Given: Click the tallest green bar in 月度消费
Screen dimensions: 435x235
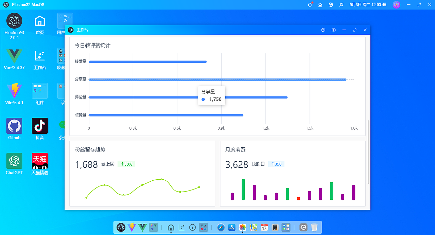Looking at the screenshot, I should click(x=243, y=189).
